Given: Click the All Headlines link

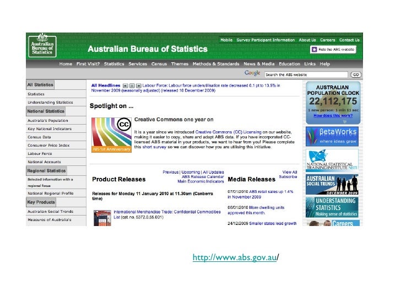Looking at the screenshot, I should point(106,85).
